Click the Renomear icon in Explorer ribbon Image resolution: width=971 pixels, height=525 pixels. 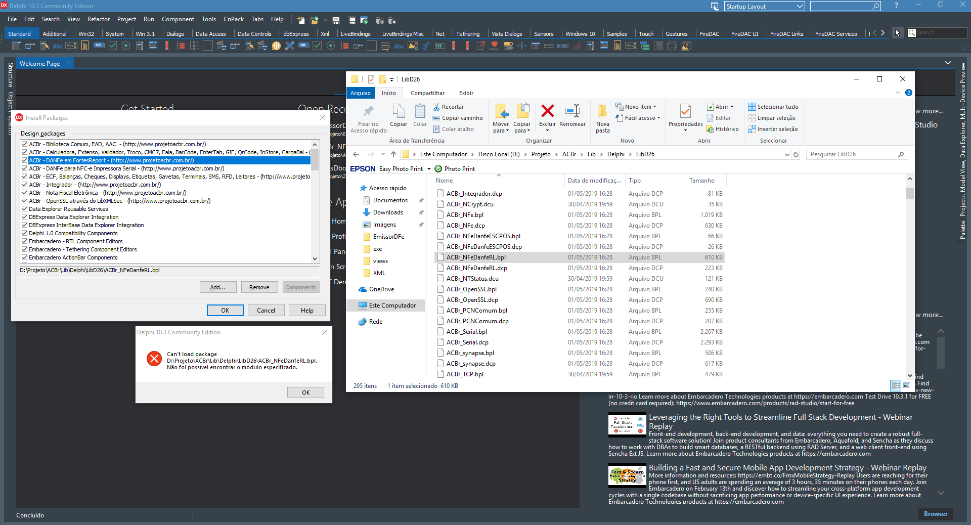click(572, 111)
